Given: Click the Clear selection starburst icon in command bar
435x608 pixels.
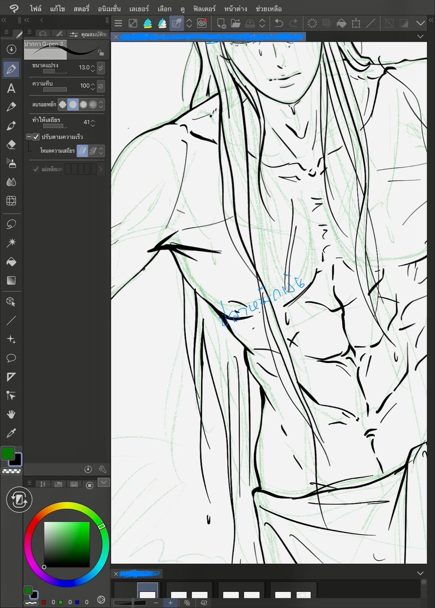Looking at the screenshot, I should 312,23.
